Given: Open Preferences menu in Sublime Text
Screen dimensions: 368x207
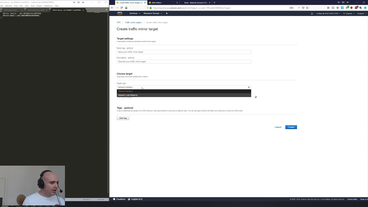Looking at the screenshot, I should click(48, 6).
